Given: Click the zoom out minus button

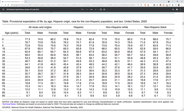Looking at the screenshot, I should (87, 9).
